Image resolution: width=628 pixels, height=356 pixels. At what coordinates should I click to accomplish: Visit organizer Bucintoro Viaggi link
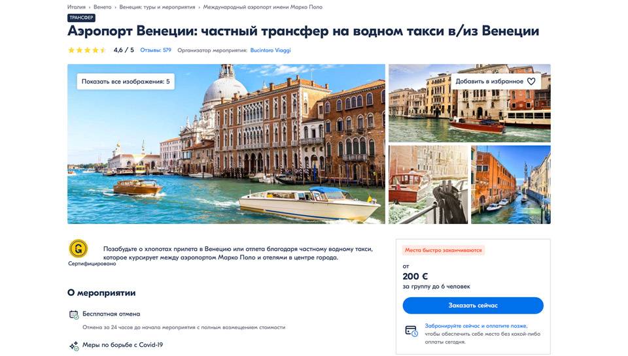(270, 50)
